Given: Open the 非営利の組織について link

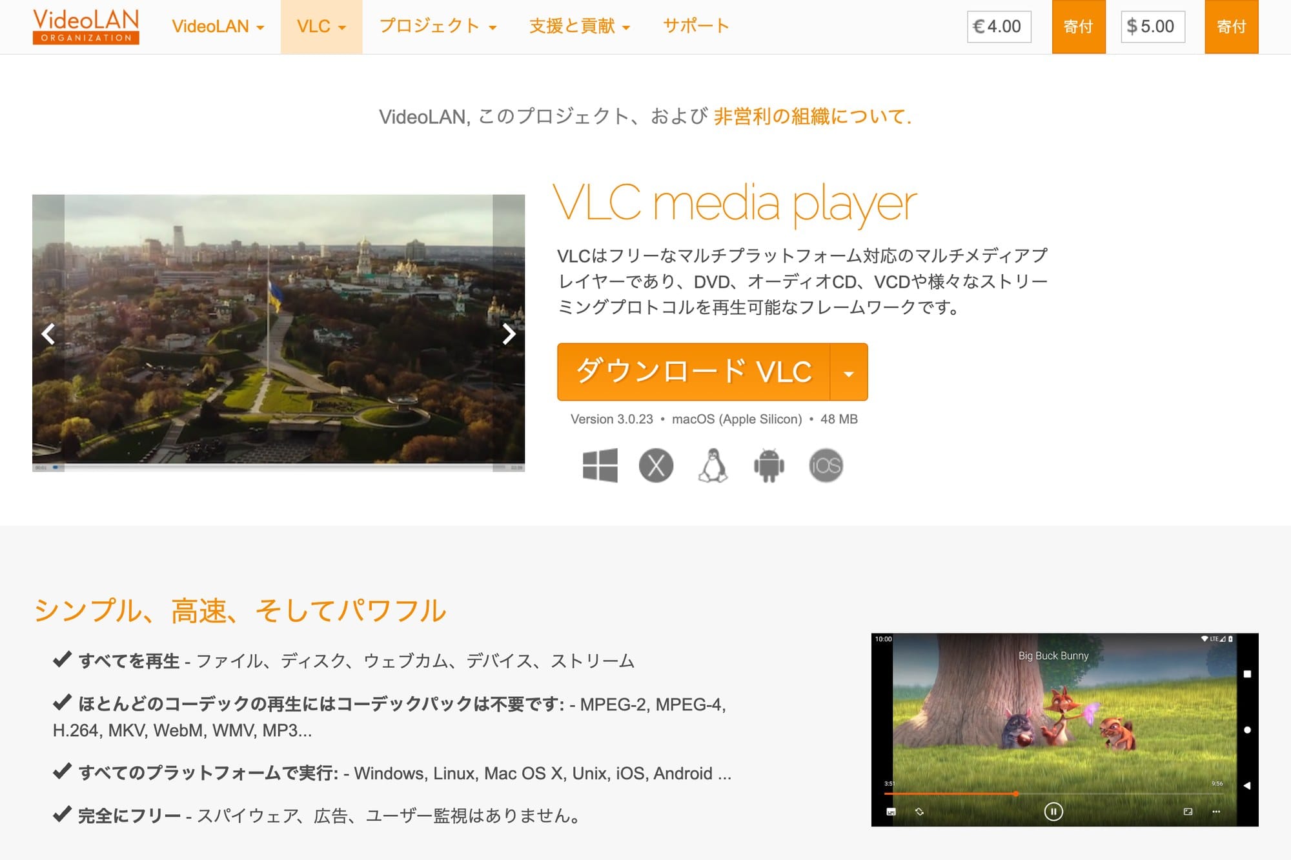Looking at the screenshot, I should click(813, 116).
